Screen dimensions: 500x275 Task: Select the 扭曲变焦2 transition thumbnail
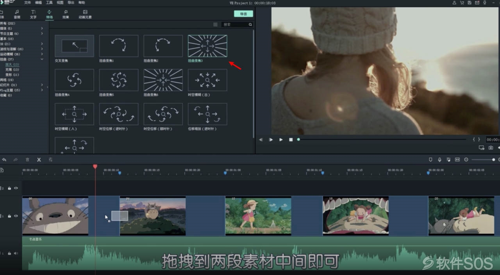[163, 46]
